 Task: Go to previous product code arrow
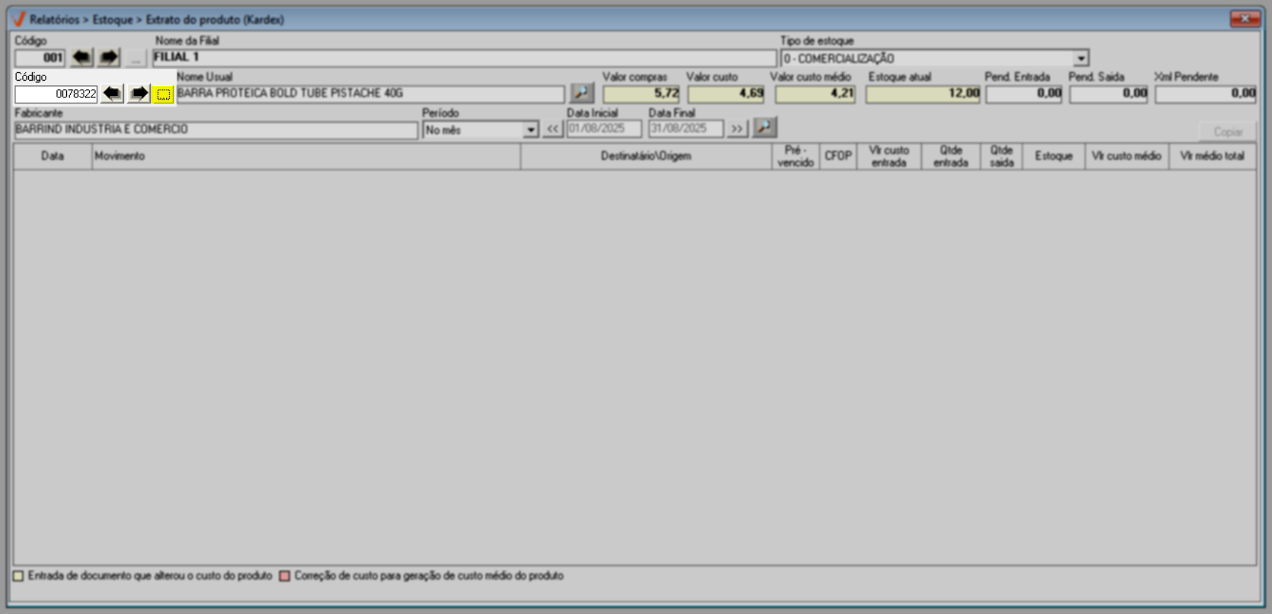click(x=112, y=94)
